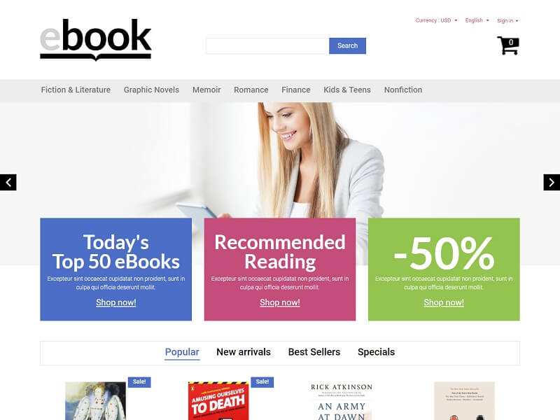Open the English language dropdown
The image size is (560, 420).
477,20
